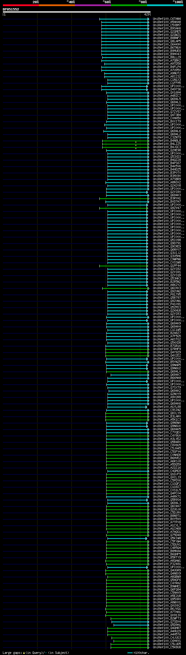Follow the UniRef100_Q8LAP5 link

(167, 41)
